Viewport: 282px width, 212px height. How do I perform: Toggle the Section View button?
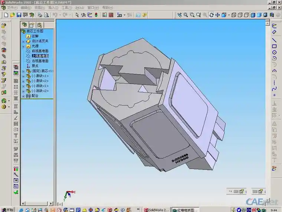[x=272, y=15]
